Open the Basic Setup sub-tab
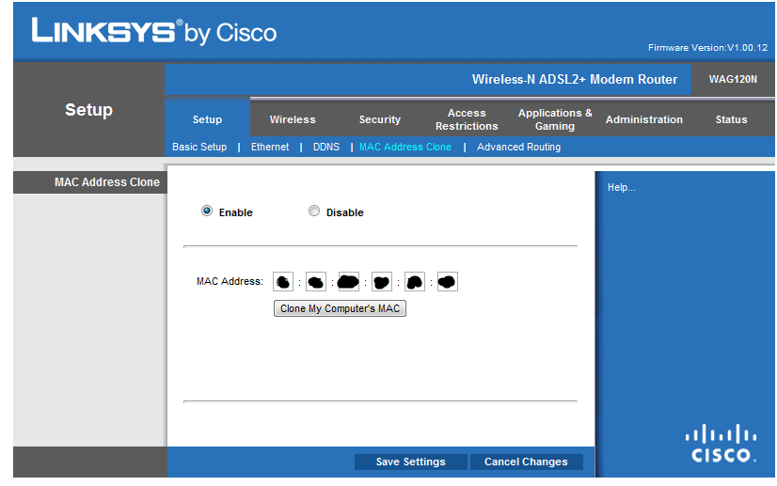 [x=199, y=147]
